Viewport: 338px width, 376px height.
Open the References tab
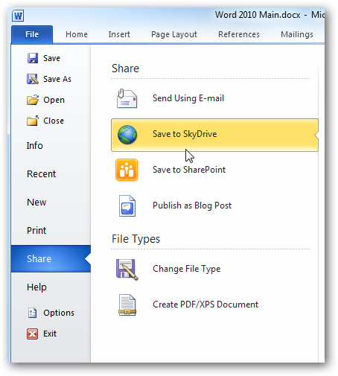[239, 34]
